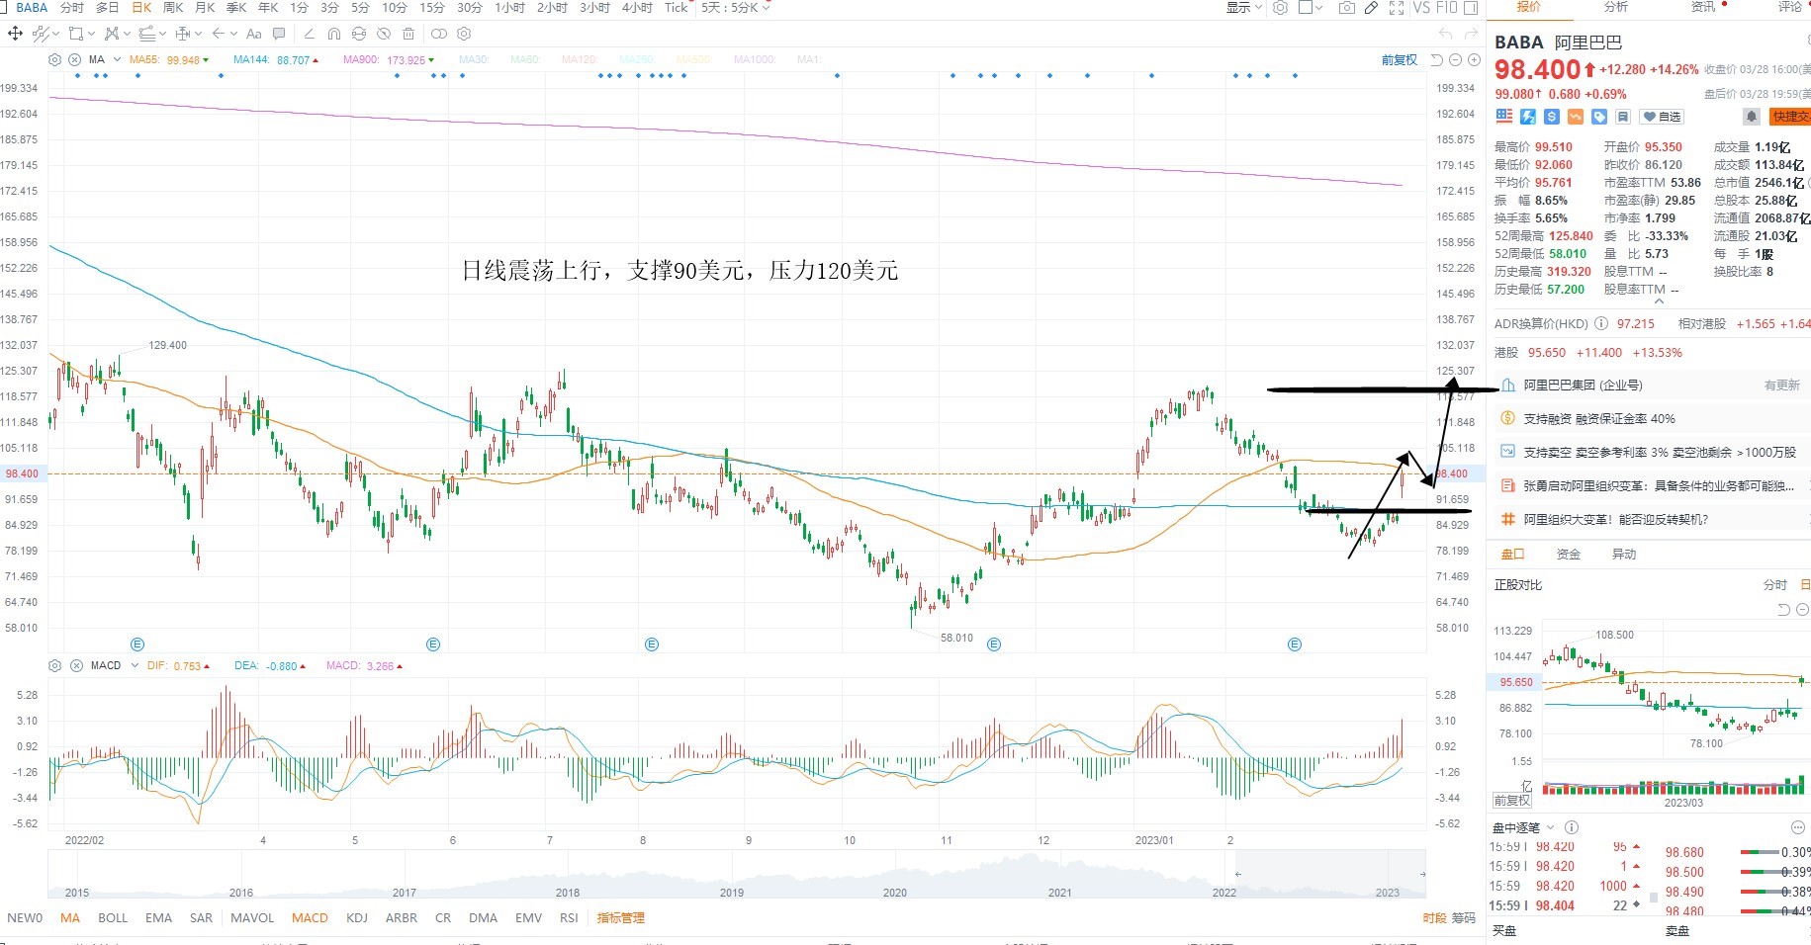Open the 盘中逐笔 dropdown arrow
The width and height of the screenshot is (1811, 945).
pyautogui.click(x=1550, y=827)
